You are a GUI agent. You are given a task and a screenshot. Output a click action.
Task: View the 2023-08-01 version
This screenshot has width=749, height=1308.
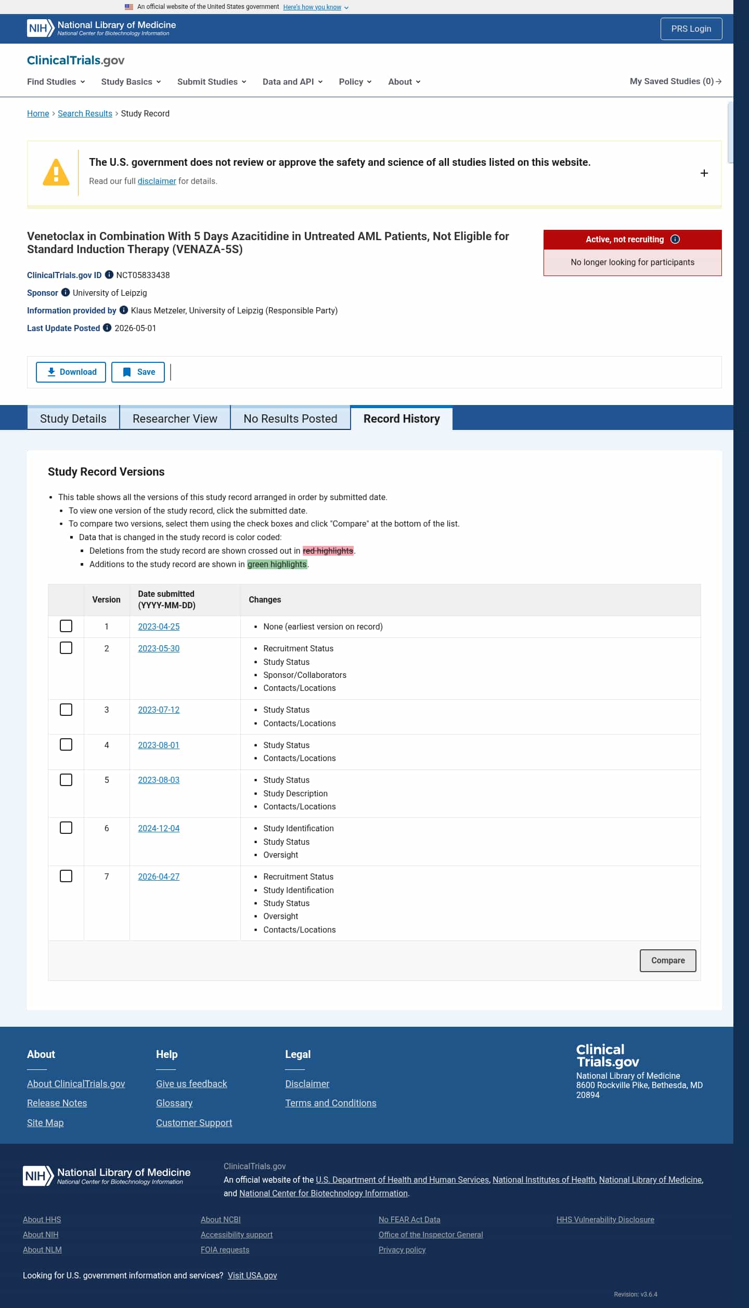(159, 745)
